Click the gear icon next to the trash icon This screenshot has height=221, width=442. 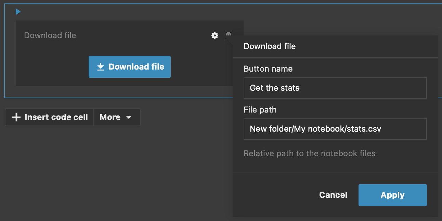coord(214,35)
